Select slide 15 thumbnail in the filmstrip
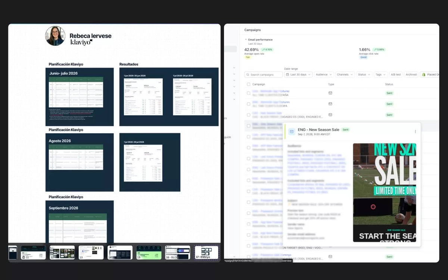Viewport: 448px width, 280px height. point(149,253)
